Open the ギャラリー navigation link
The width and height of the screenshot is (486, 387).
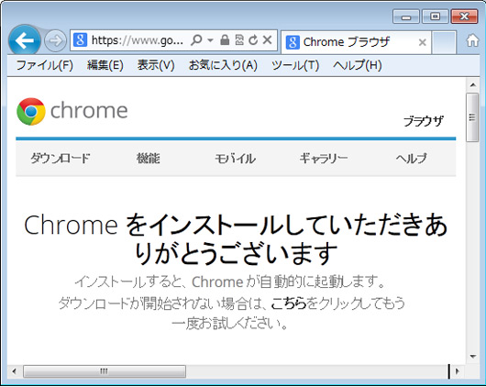[x=324, y=158]
